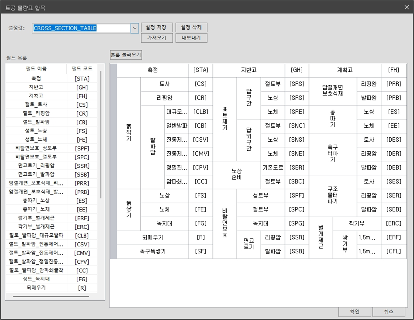414x320 pixels.
Task: Click the [SBR] cell in the table
Action: coord(297,168)
